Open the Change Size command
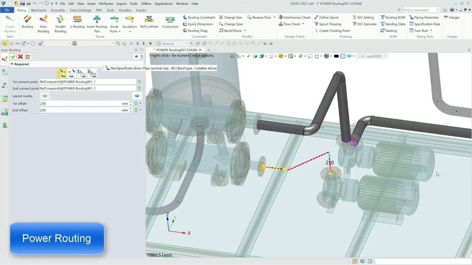472x265 pixels. point(230,17)
